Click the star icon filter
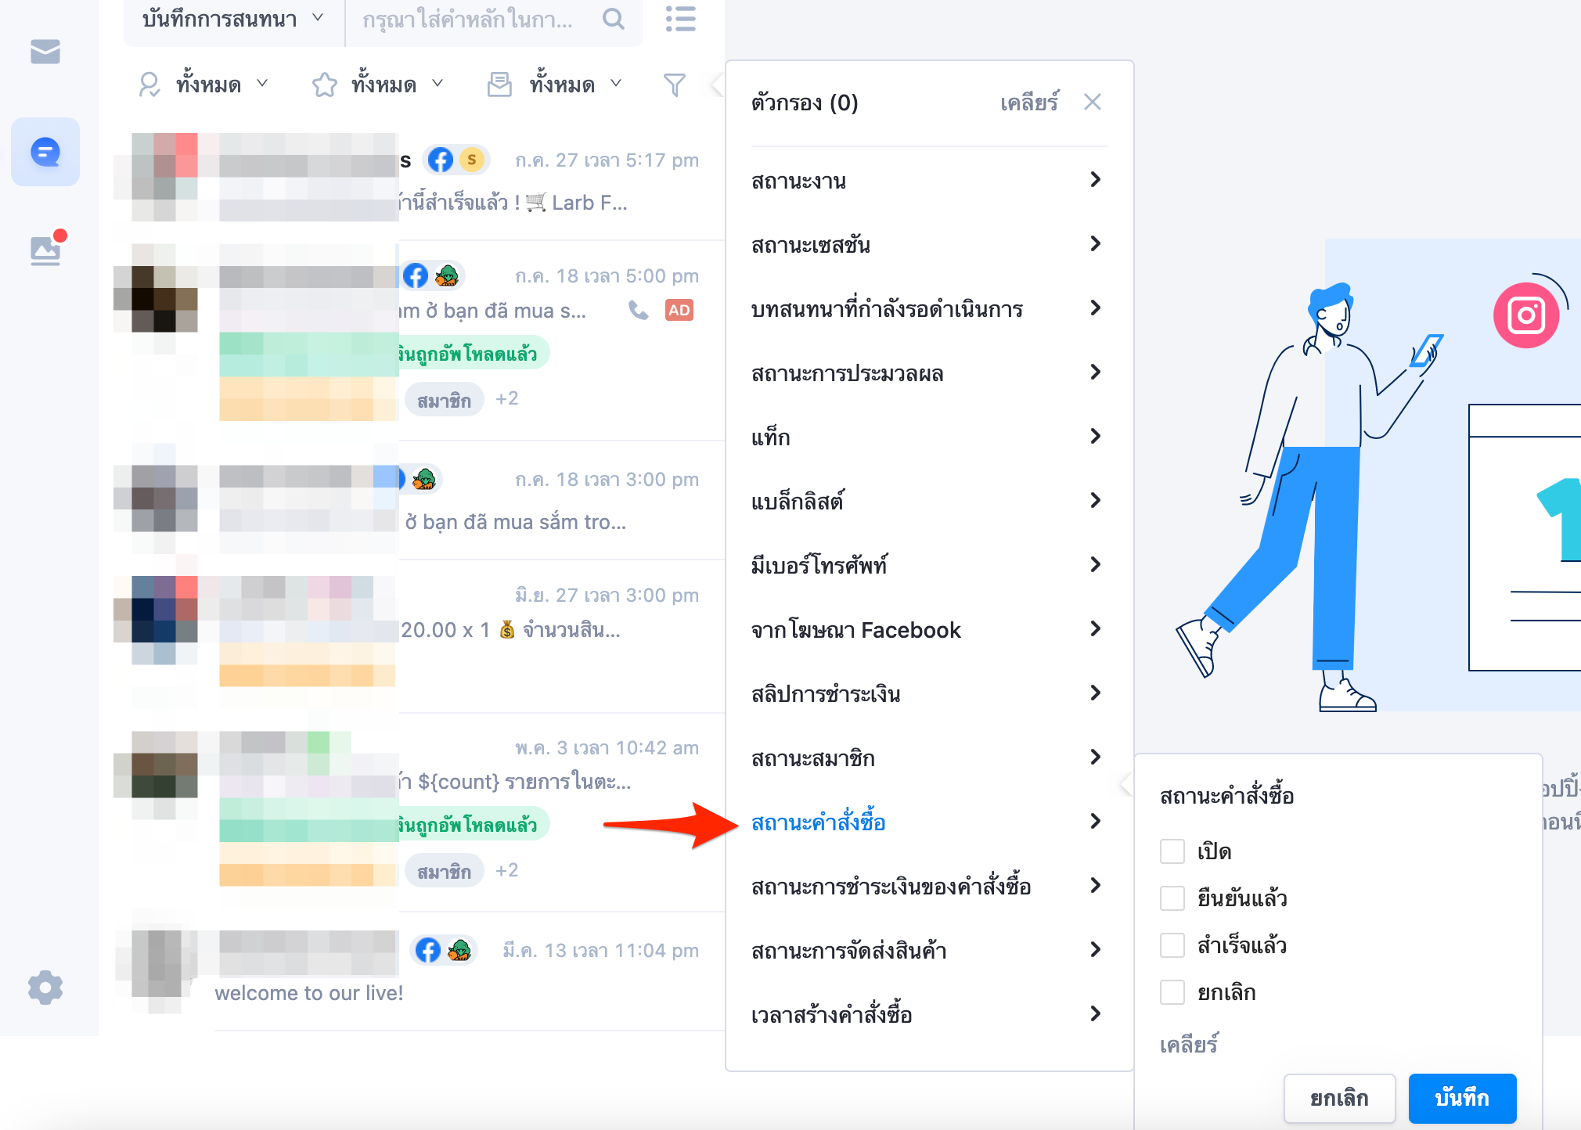1581x1130 pixels. click(324, 85)
